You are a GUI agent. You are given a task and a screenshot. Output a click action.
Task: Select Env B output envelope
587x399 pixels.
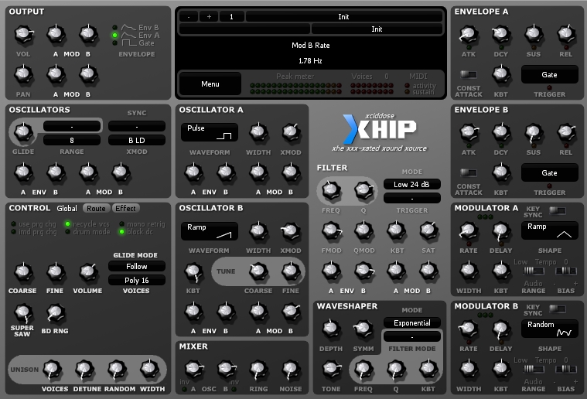point(136,27)
